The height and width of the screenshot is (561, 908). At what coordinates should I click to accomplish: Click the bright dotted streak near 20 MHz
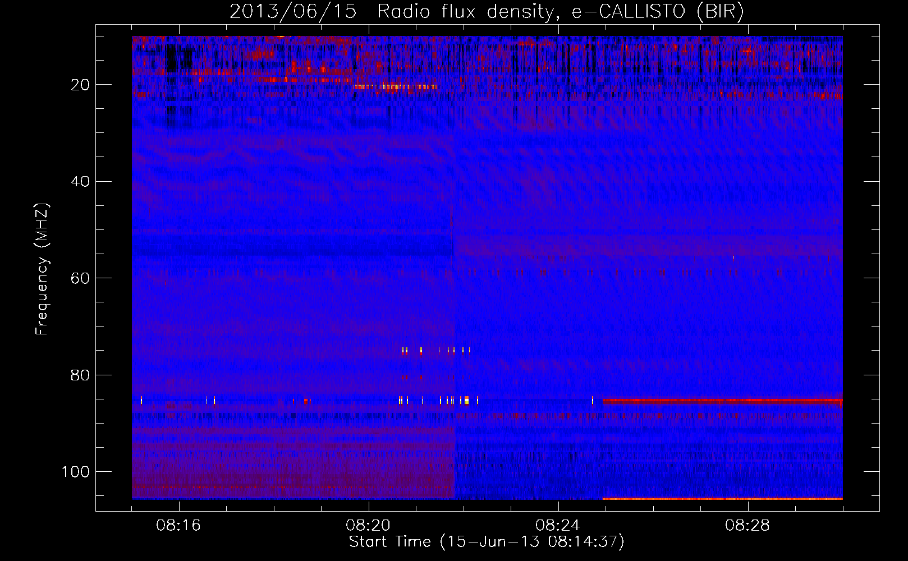coord(395,87)
